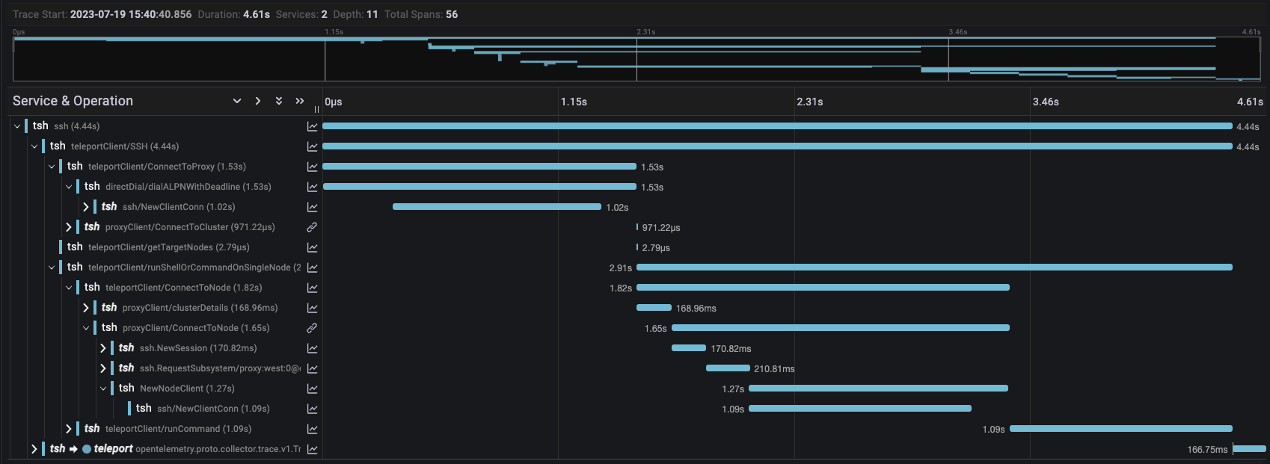Screen dimensions: 1270x464
Task: Click the NewNodeClient (1.27s) row label
Action: 177,389
